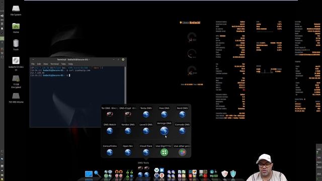Click the green Use Digi77 Tor icon
This screenshot has width=322, height=181.
point(164,152)
